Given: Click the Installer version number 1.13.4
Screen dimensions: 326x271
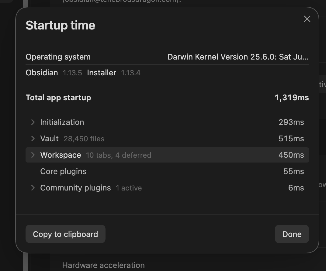Looking at the screenshot, I should 130,73.
